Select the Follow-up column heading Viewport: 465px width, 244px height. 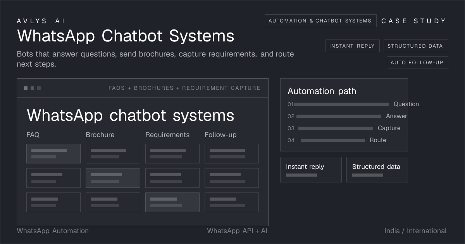coord(220,135)
